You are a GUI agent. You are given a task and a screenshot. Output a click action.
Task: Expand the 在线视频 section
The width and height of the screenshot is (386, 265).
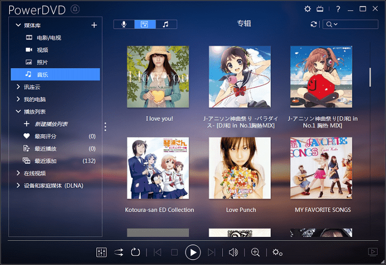click(18, 173)
